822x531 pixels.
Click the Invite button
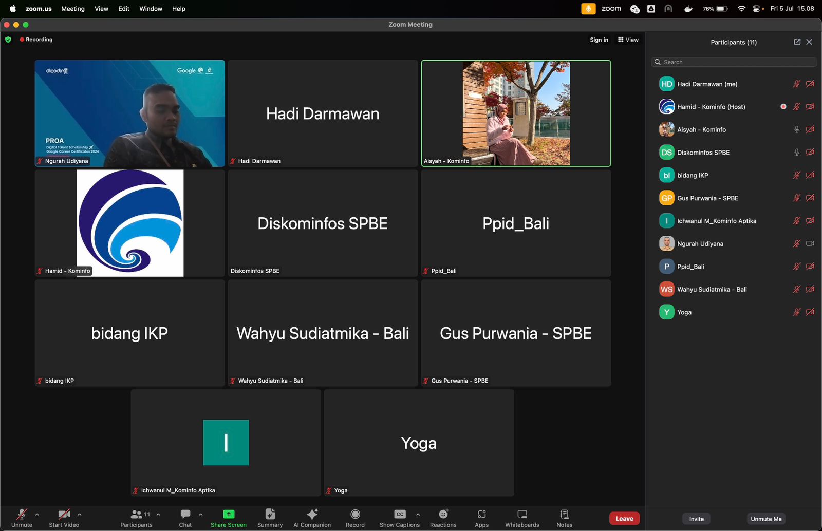tap(696, 519)
